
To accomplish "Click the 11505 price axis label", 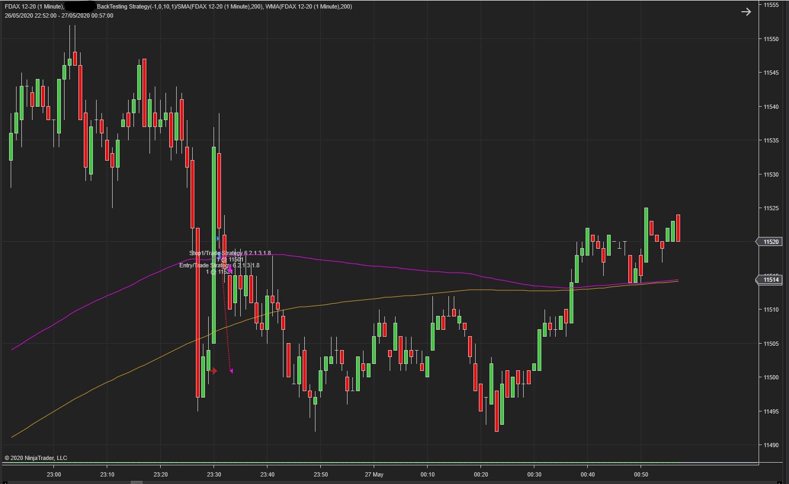I will click(x=771, y=344).
